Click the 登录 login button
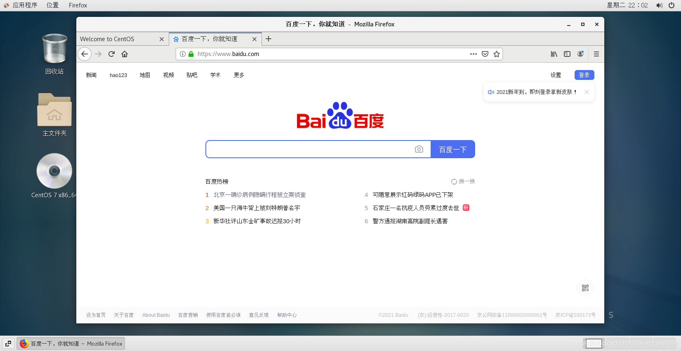 pyautogui.click(x=584, y=75)
